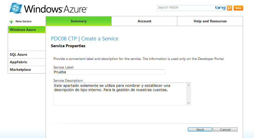Screen dimensions: 254x138
Task: Select the Summary tab
Action: click(78, 21)
